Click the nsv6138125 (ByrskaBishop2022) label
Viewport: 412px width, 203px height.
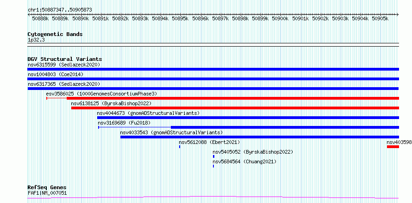click(x=111, y=103)
